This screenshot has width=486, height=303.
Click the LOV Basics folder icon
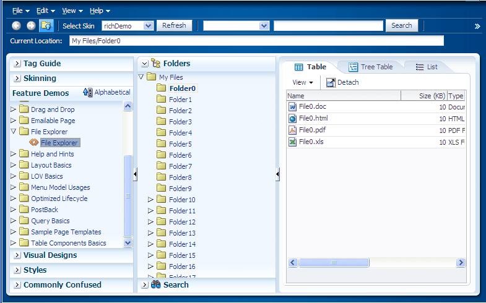pyautogui.click(x=24, y=176)
